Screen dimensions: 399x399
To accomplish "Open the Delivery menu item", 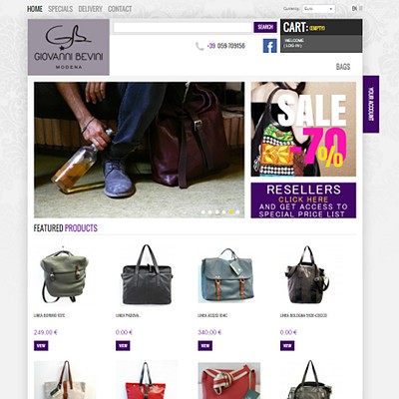I will (x=90, y=9).
